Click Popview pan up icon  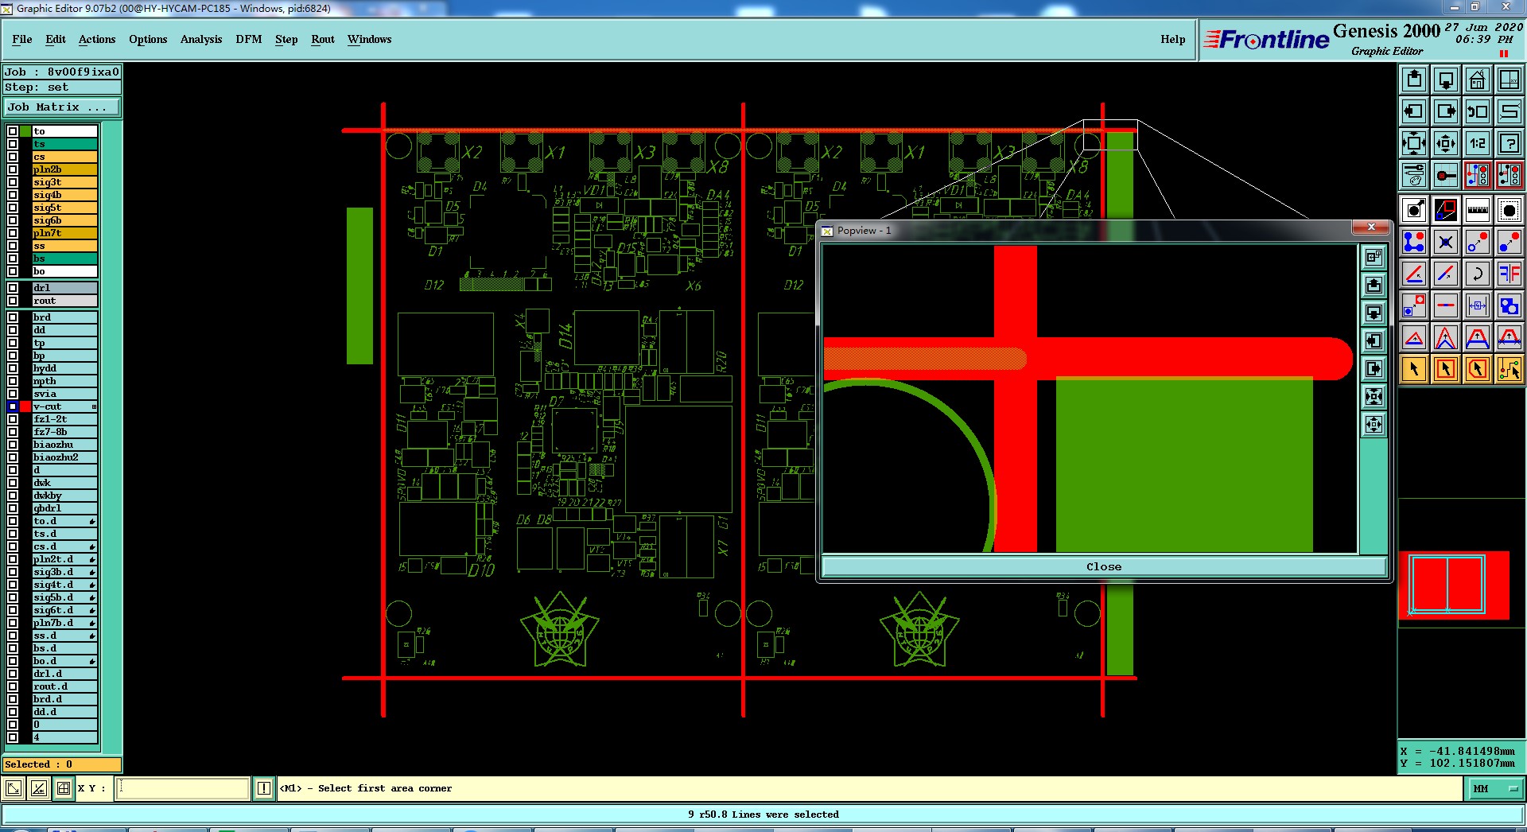[x=1374, y=286]
